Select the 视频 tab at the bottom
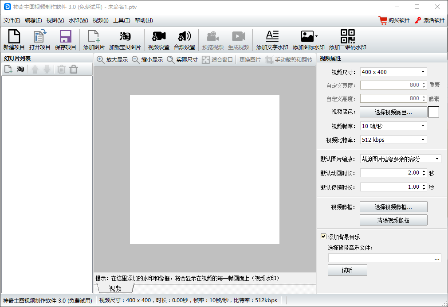 point(115,288)
